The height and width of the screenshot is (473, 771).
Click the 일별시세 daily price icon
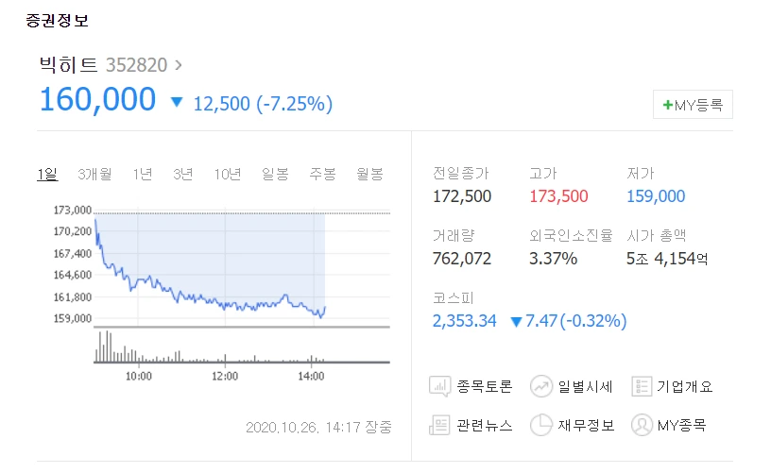click(541, 386)
